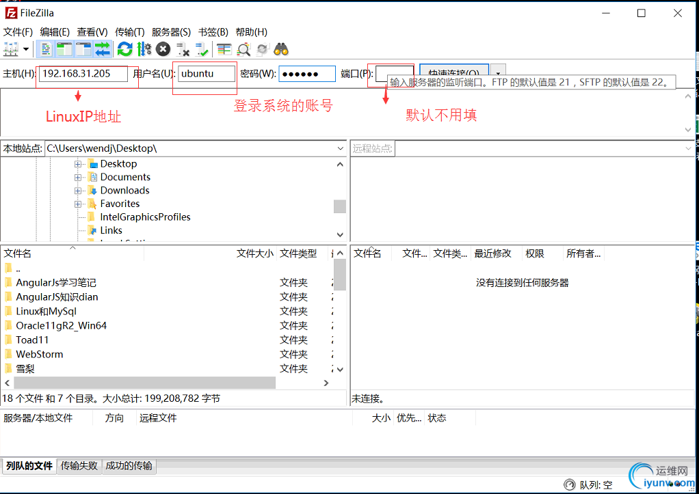Toggle remote directory tree view
The height and width of the screenshot is (494, 699).
(x=83, y=49)
